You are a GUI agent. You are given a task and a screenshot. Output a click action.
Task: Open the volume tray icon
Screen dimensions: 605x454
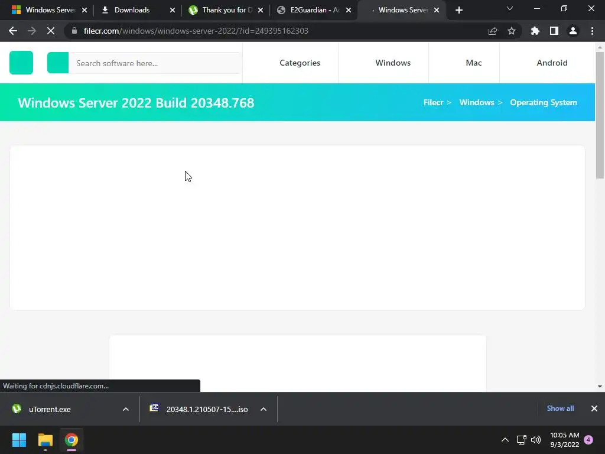pyautogui.click(x=536, y=440)
